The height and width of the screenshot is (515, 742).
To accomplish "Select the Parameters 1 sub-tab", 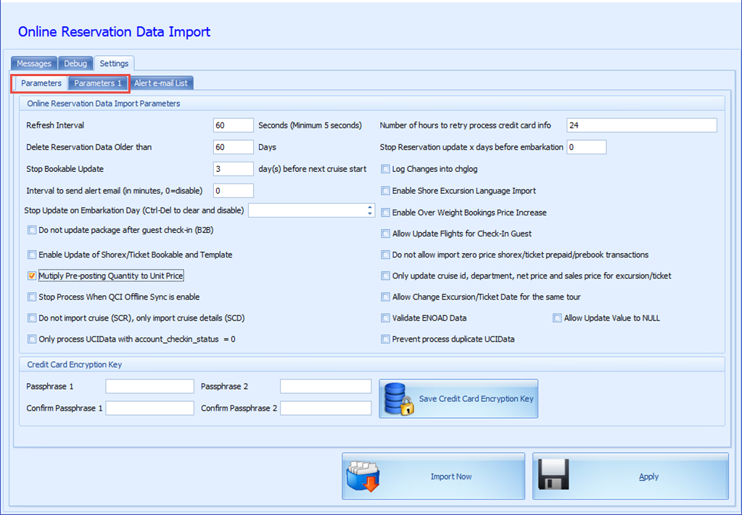I will (98, 83).
